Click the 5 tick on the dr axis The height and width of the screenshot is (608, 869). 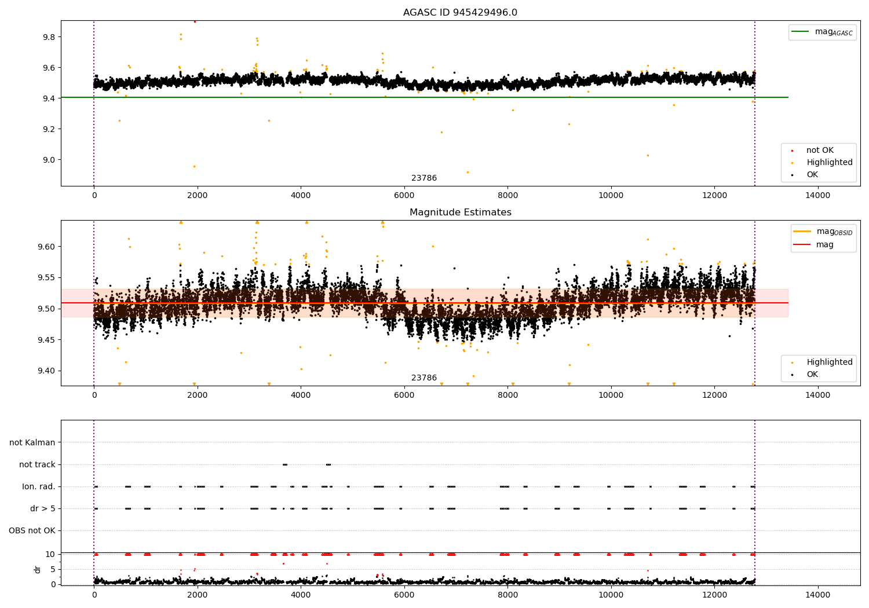click(x=53, y=569)
